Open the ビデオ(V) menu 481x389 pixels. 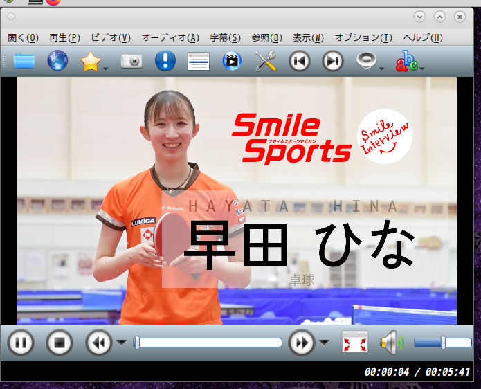(111, 38)
